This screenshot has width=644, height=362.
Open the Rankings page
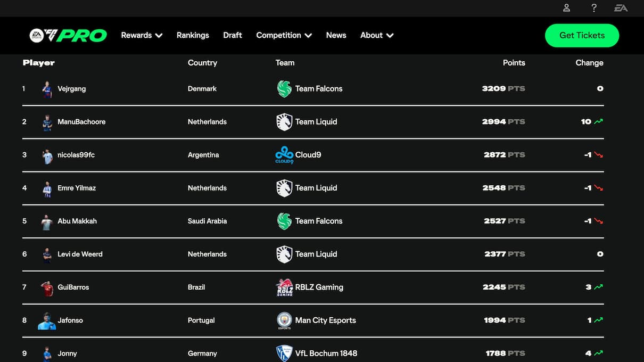pyautogui.click(x=193, y=35)
